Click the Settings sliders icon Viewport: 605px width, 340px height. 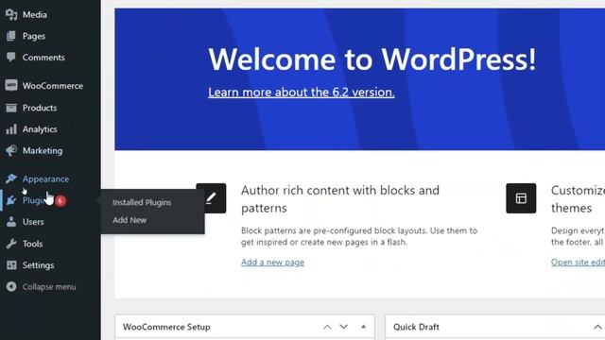tap(11, 264)
